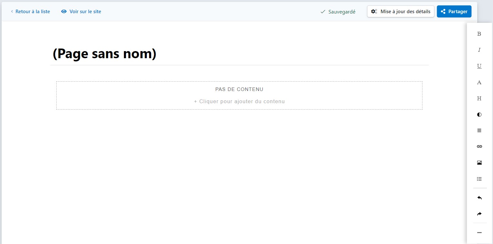
Task: Open 'Voir sur le site' preview link
Action: [81, 12]
